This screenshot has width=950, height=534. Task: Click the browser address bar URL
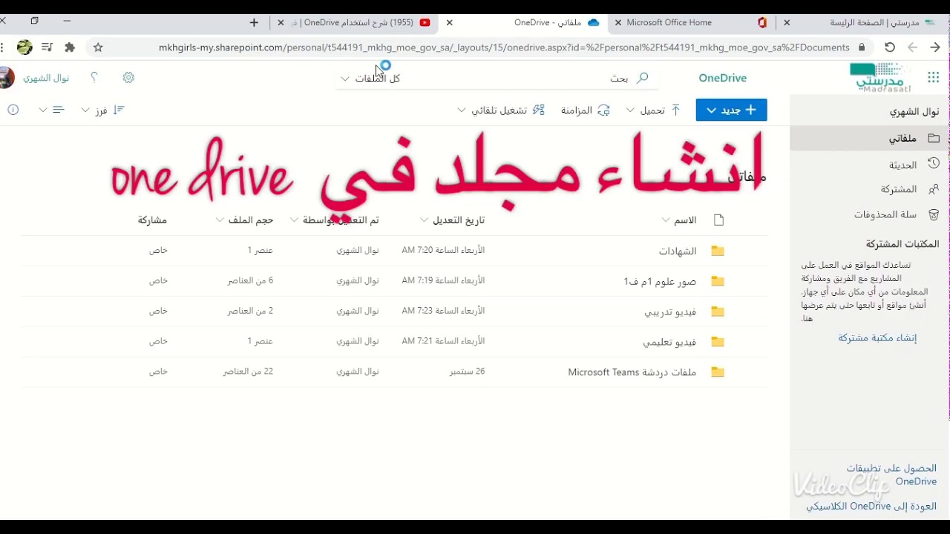click(504, 47)
